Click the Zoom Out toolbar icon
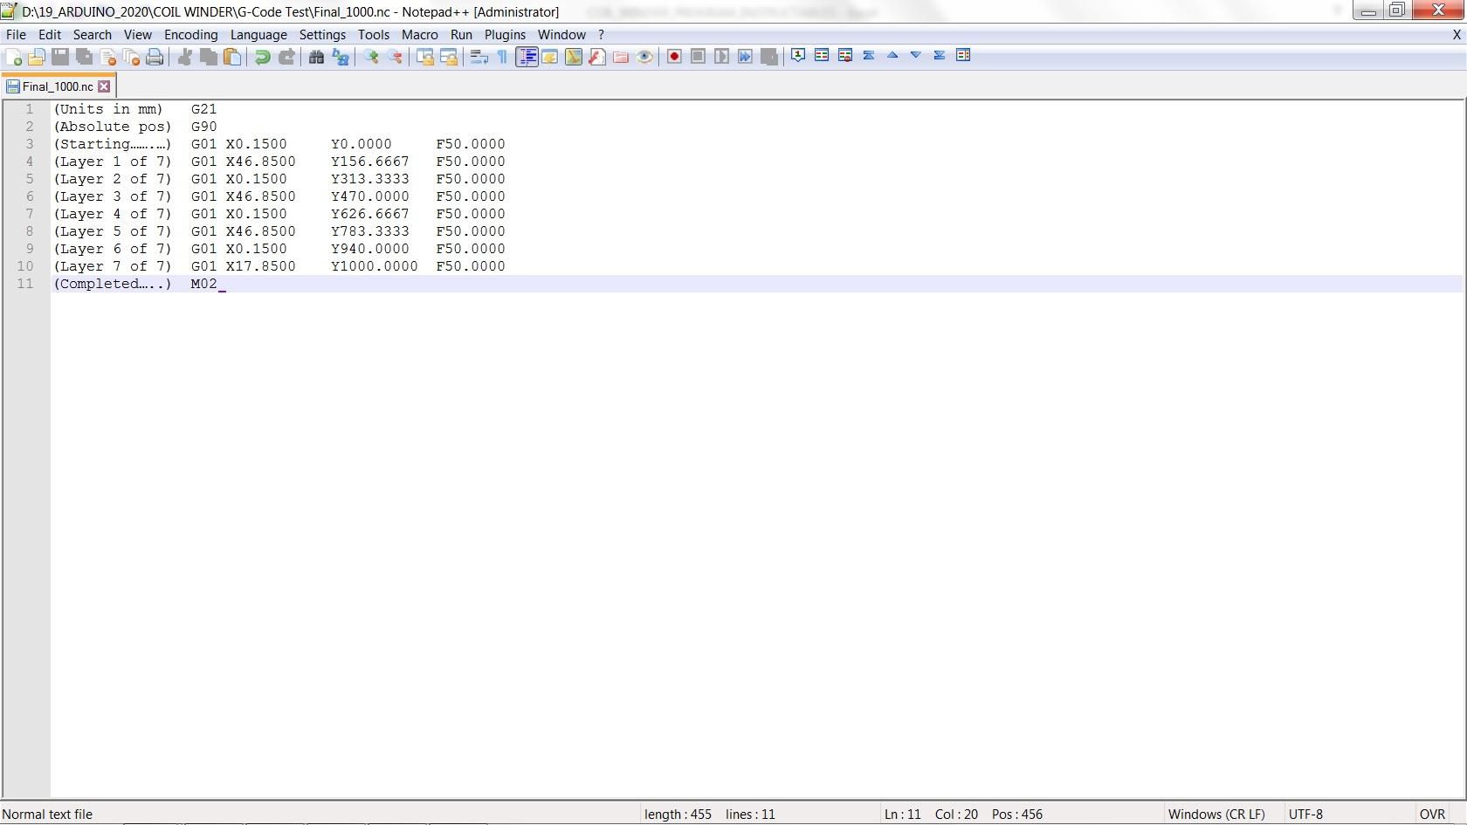 coord(395,57)
